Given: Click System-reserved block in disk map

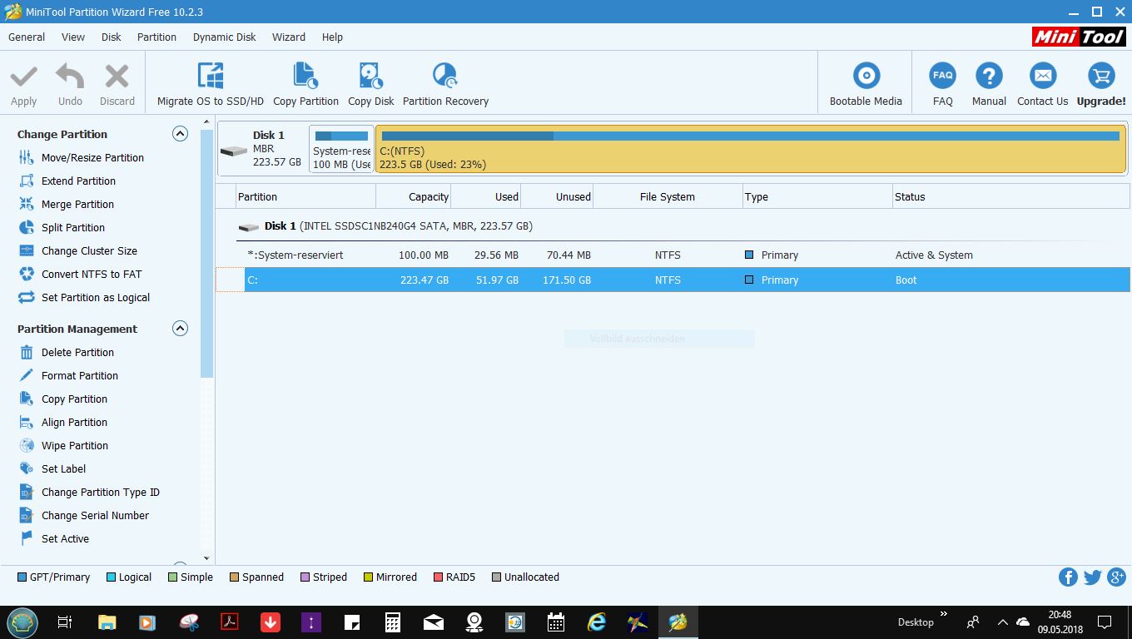Looking at the screenshot, I should (x=341, y=149).
